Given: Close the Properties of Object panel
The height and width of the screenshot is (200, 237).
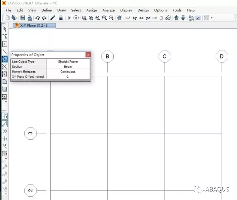Looking at the screenshot, I should [x=88, y=55].
